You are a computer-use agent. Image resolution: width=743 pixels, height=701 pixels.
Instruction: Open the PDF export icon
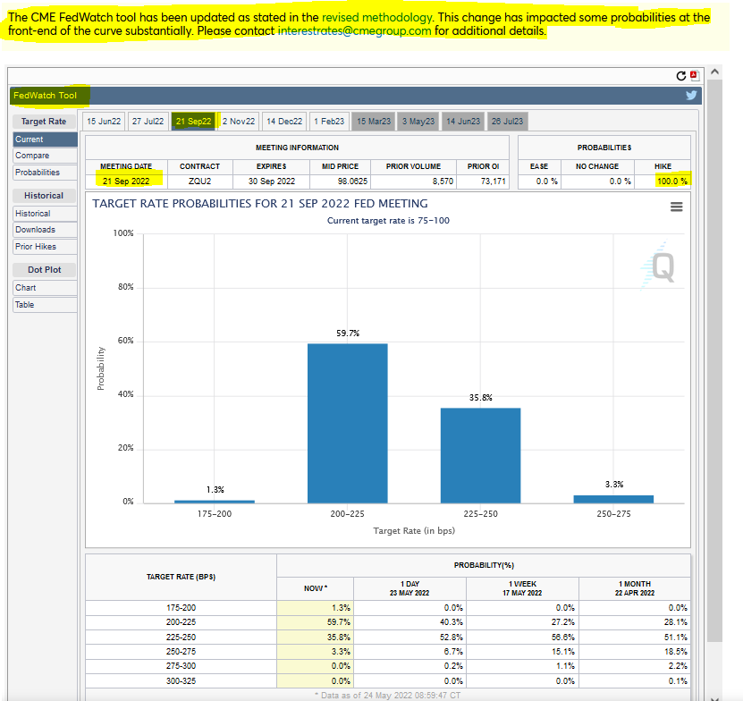(x=695, y=76)
